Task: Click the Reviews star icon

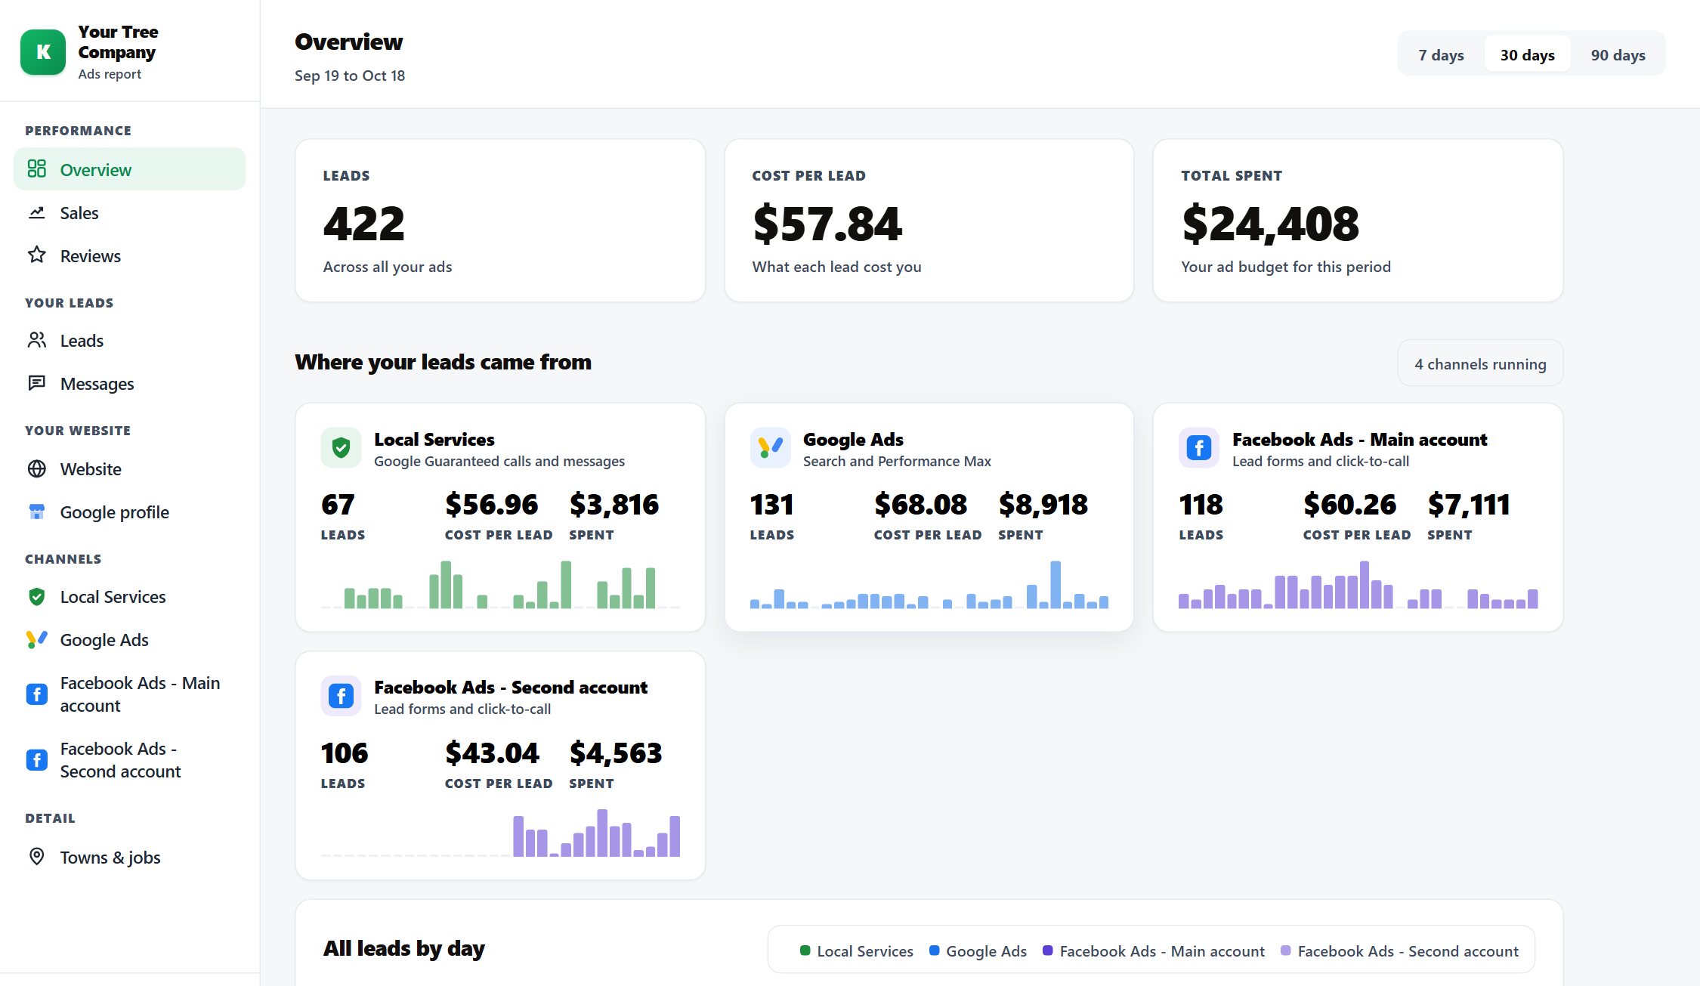Action: pos(36,255)
